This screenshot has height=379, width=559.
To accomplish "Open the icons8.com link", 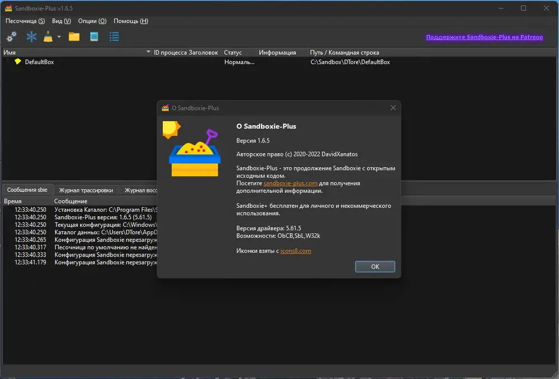I will [x=296, y=250].
